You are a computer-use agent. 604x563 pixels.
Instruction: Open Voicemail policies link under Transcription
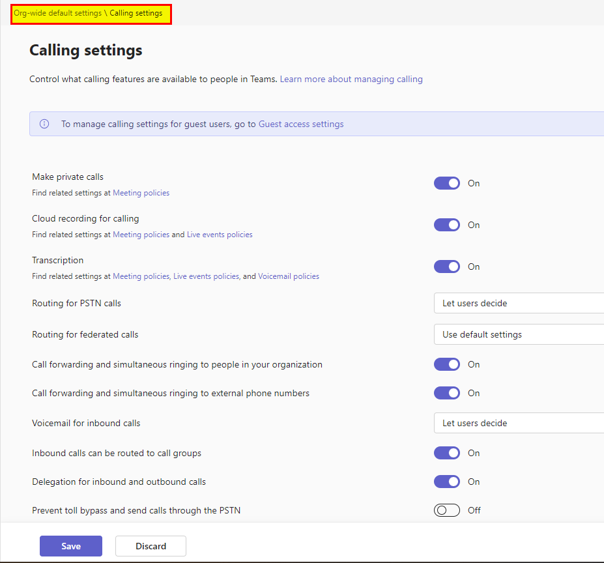pos(289,276)
